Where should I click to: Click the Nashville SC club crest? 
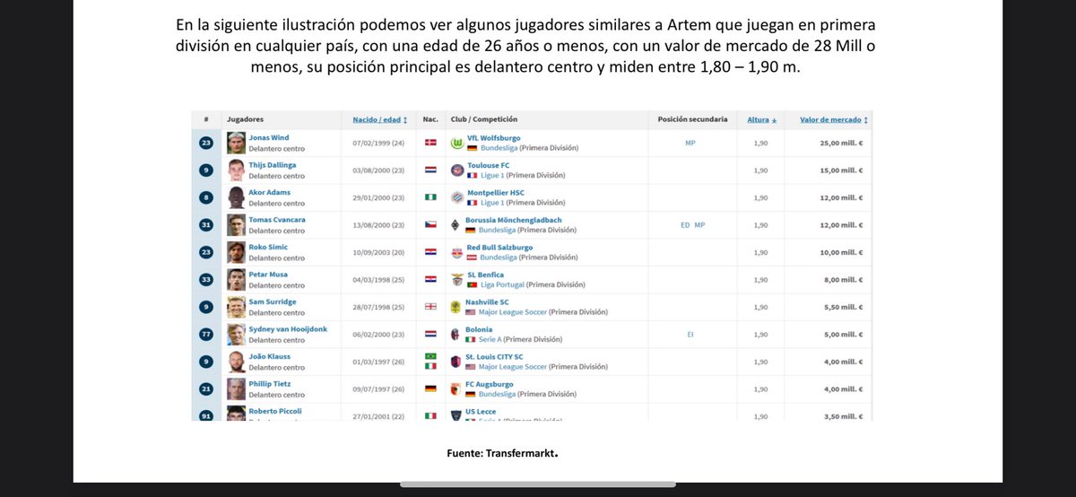click(x=456, y=307)
